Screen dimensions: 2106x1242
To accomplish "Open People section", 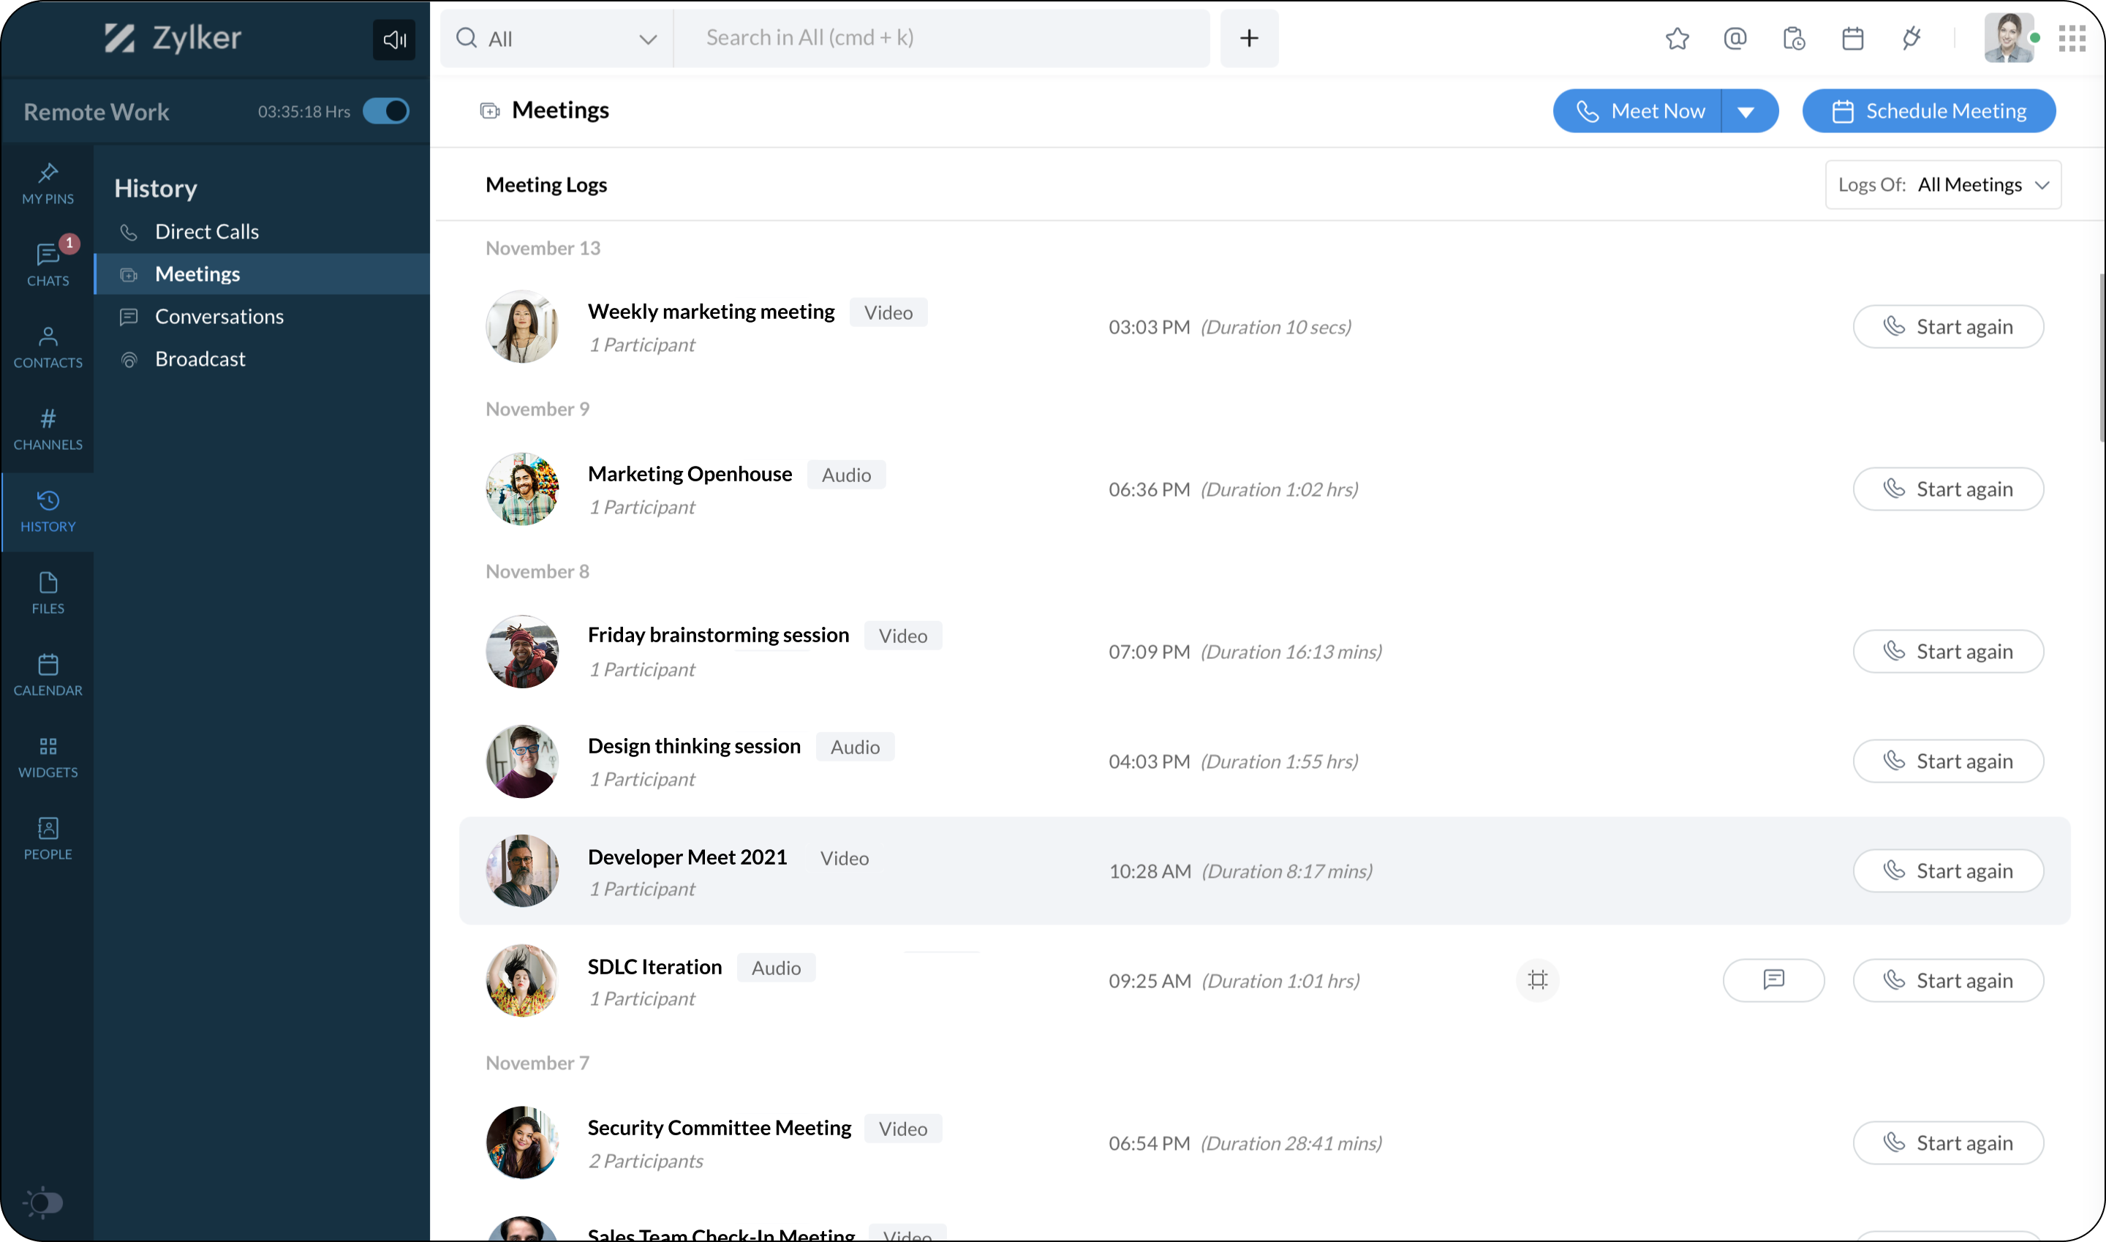I will click(48, 840).
